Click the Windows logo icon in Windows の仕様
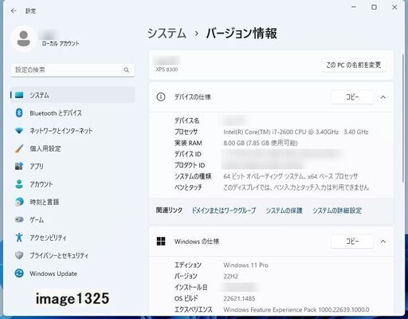The width and height of the screenshot is (408, 319). (161, 242)
